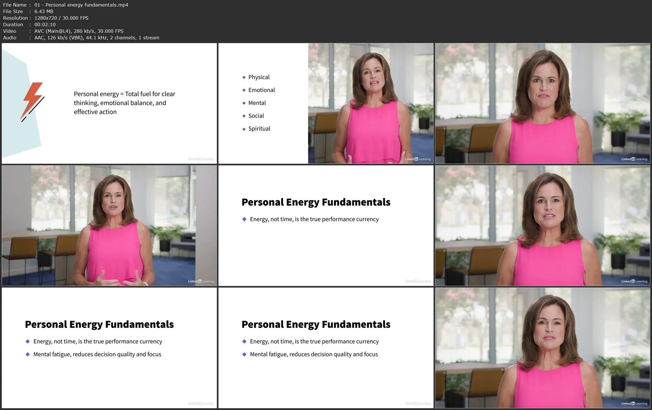Viewport: 652px width, 410px height.
Task: Click the diamond bullet beside Spiritual
Action: (x=244, y=129)
